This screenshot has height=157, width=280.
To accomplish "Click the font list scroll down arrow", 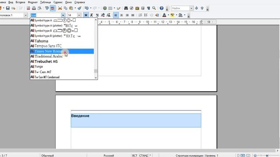I will coord(96,78).
